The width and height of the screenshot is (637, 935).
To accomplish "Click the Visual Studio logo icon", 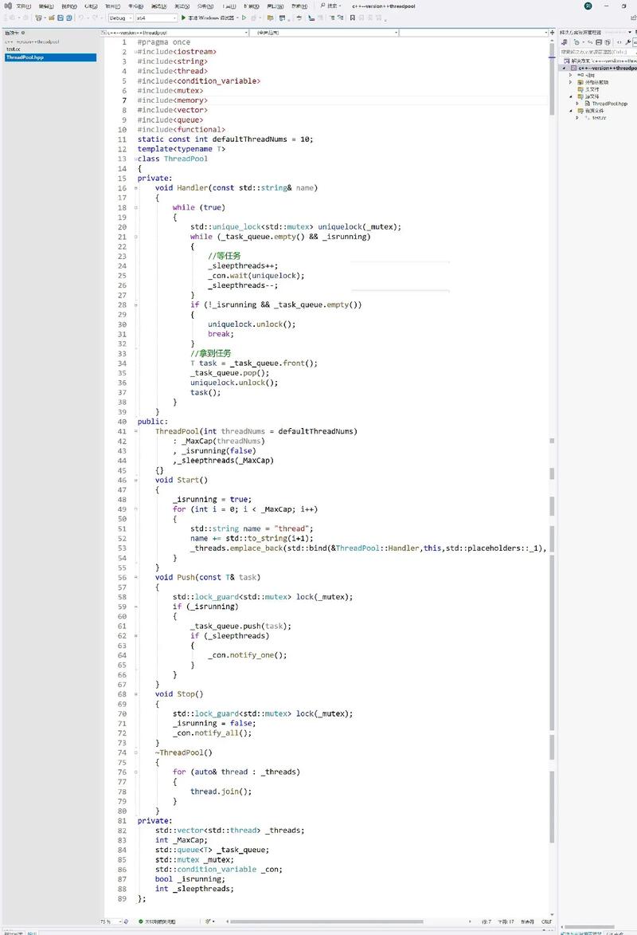I will [7, 6].
